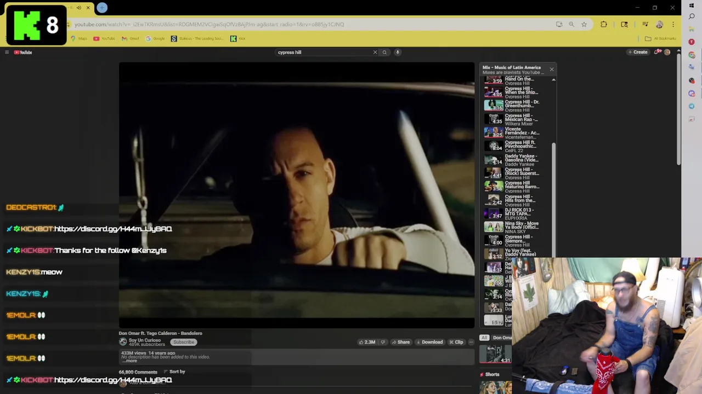Close the Mix playlist panel
The width and height of the screenshot is (702, 394).
(x=552, y=69)
